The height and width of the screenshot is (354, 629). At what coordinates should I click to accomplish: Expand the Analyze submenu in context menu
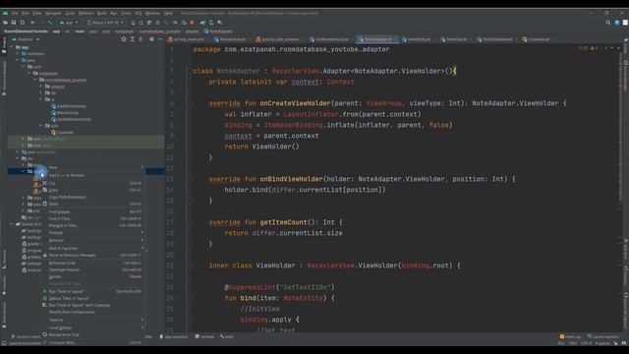coord(94,232)
